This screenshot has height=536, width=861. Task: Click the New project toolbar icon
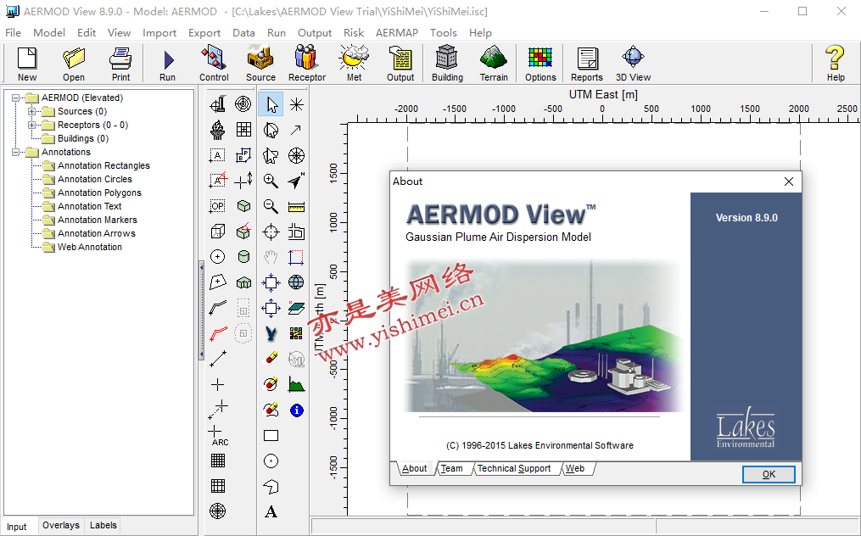click(x=27, y=64)
